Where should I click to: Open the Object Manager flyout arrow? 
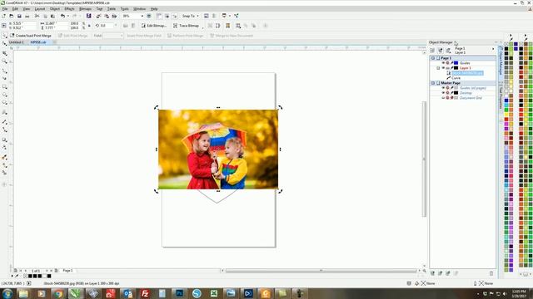tap(493, 50)
